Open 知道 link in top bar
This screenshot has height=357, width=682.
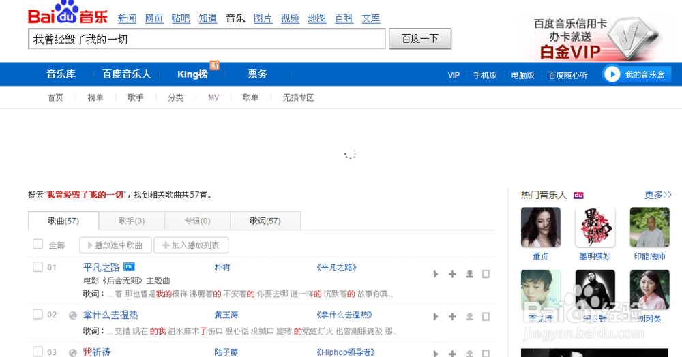[208, 18]
